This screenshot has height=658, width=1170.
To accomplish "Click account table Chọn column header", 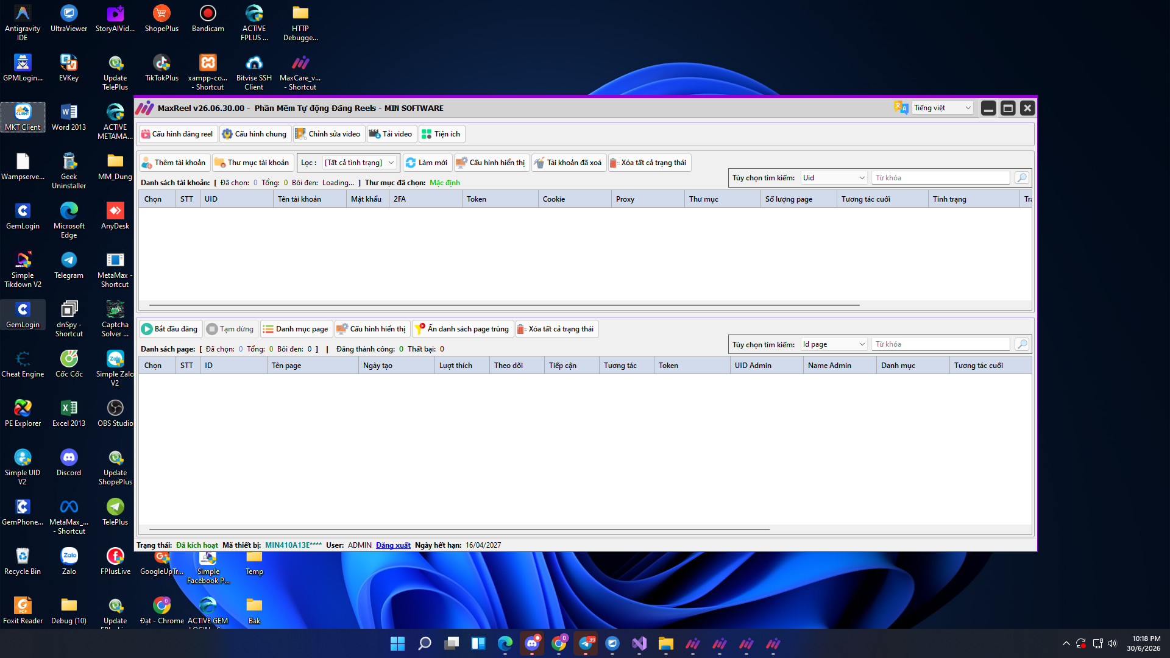I will 157,199.
